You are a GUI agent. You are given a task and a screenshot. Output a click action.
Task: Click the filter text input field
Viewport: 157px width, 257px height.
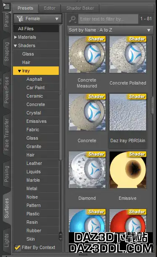coord(108,19)
